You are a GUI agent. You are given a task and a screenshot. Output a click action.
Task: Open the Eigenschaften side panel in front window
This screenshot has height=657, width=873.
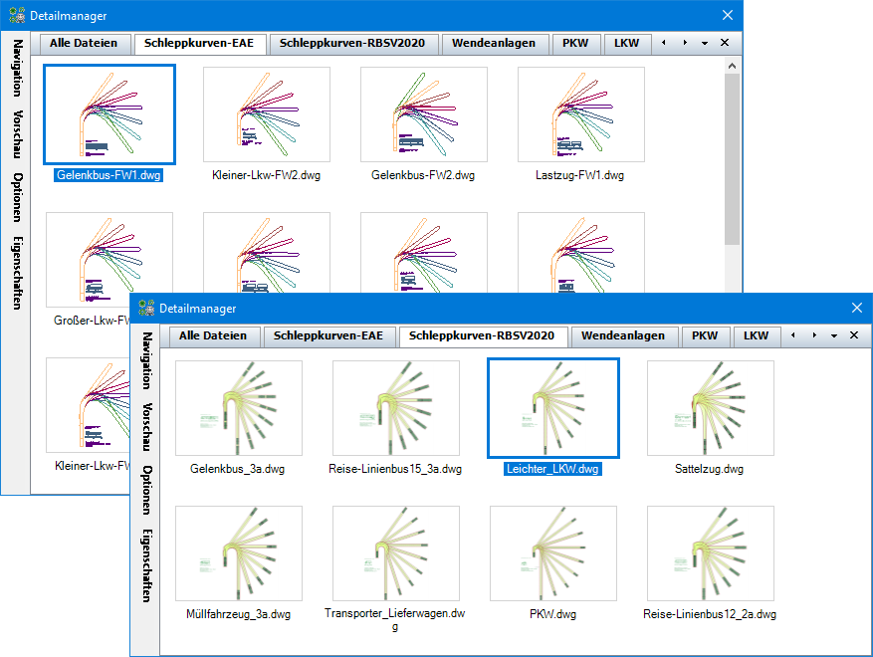pos(146,565)
